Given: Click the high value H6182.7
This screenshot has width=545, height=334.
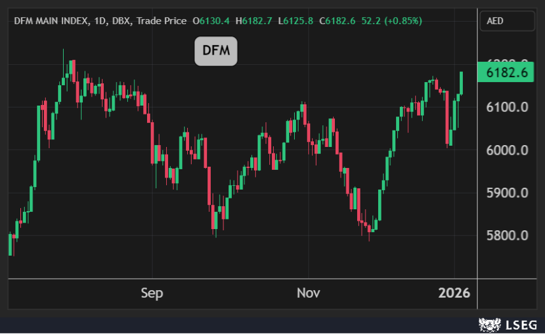Looking at the screenshot, I should (x=253, y=21).
